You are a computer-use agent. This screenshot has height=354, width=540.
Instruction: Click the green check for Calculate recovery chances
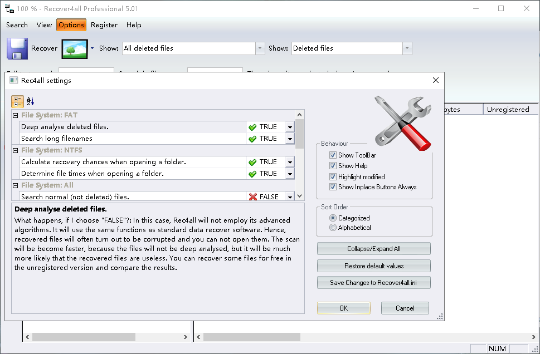tap(252, 162)
